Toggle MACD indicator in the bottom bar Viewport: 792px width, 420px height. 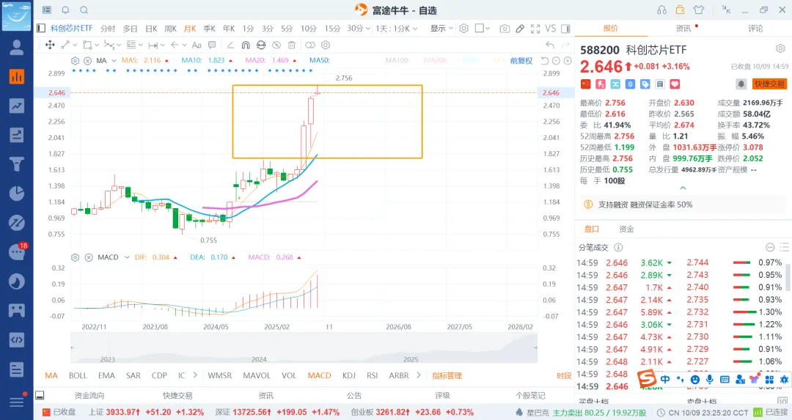click(319, 375)
